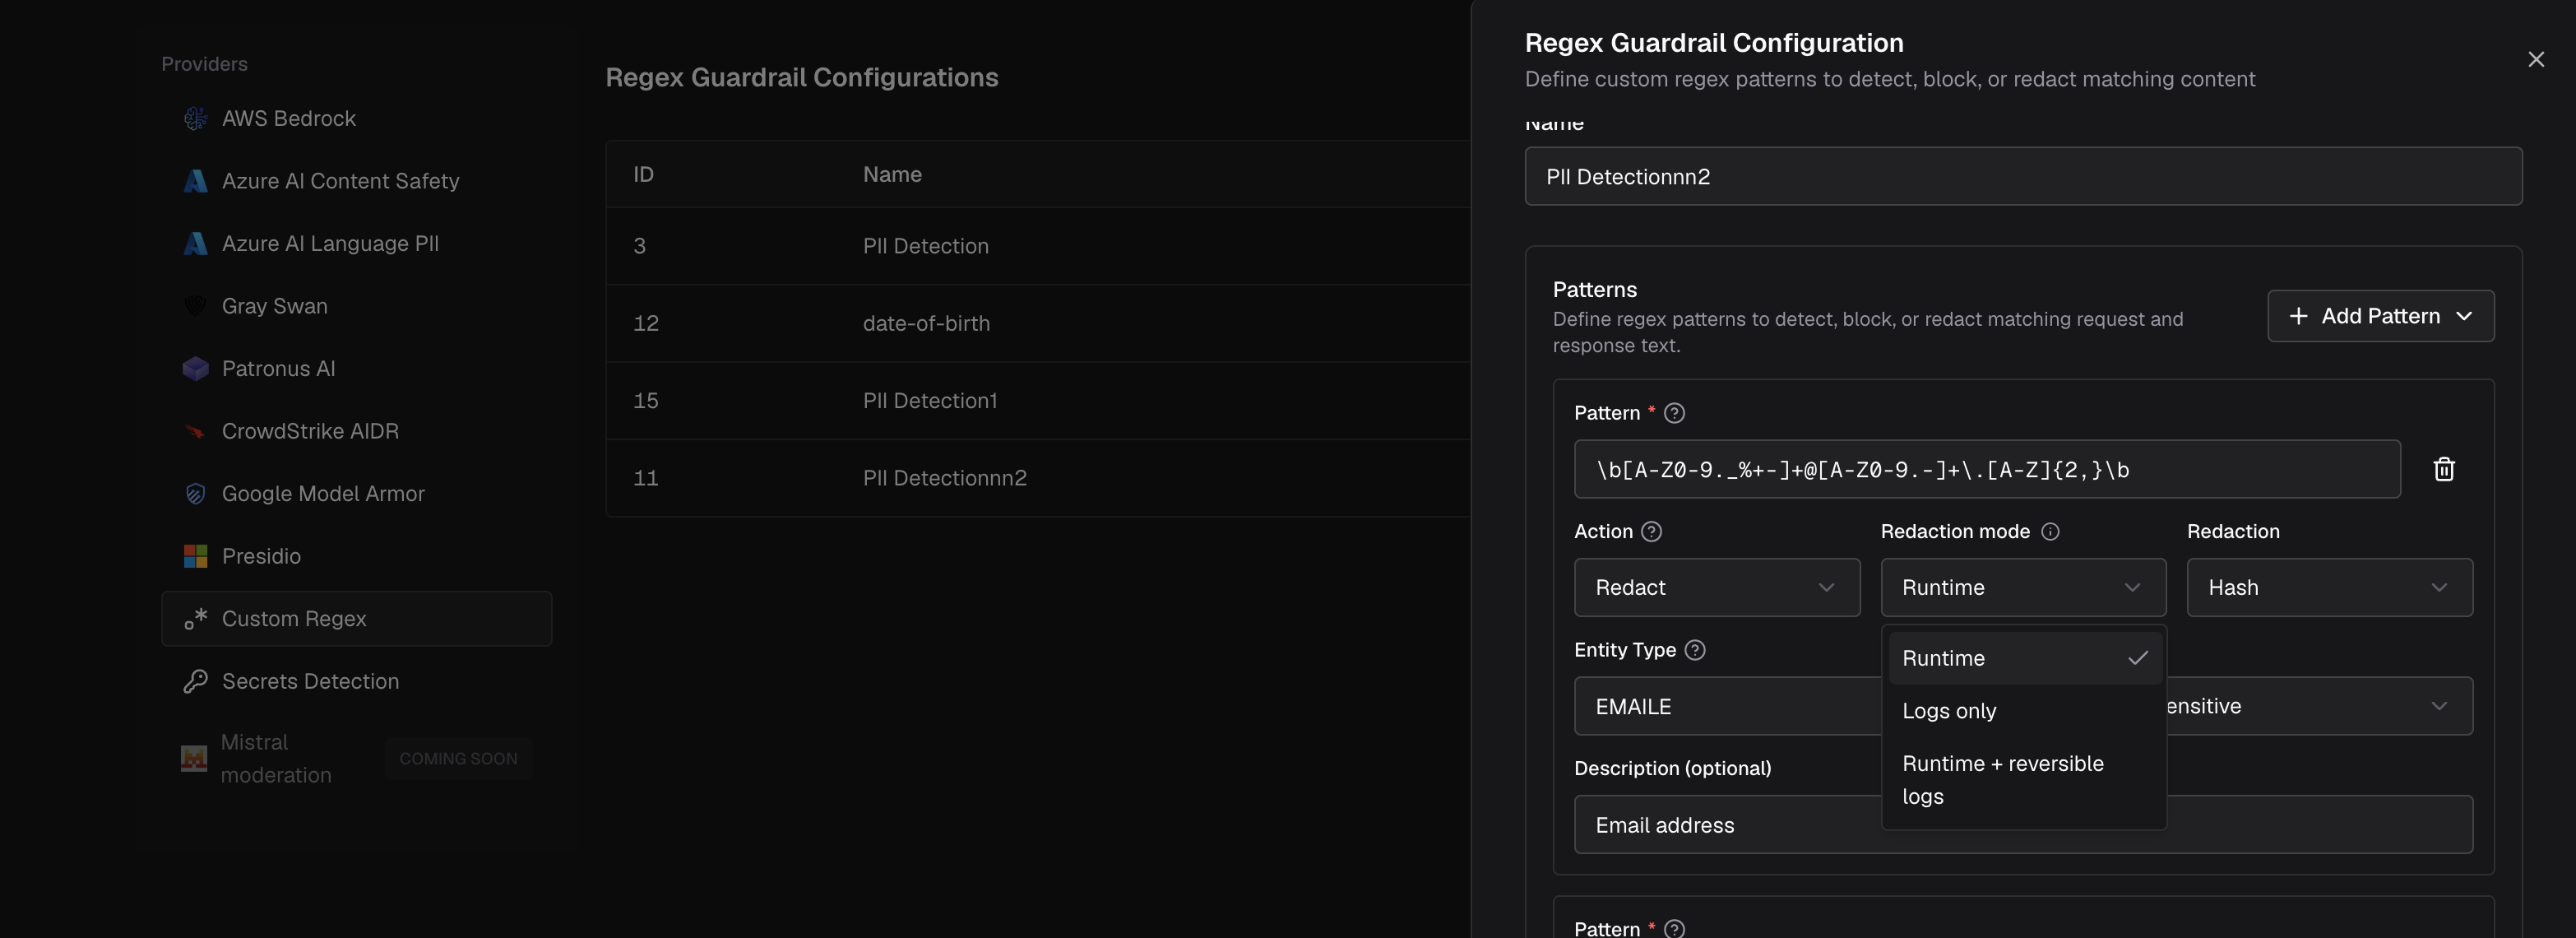
Task: Click info icon beside Redaction mode
Action: tap(2050, 531)
